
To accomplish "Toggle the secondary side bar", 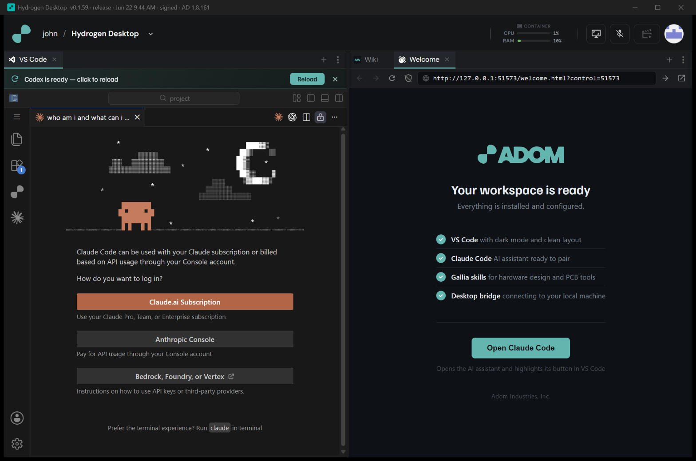I will click(339, 98).
